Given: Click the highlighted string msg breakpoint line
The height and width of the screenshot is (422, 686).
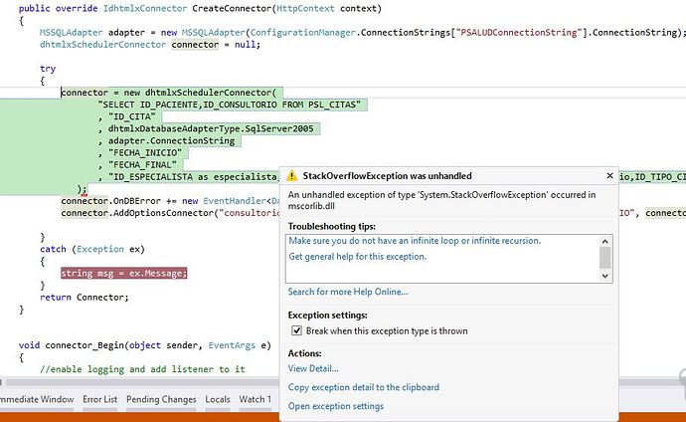Looking at the screenshot, I should click(x=124, y=273).
